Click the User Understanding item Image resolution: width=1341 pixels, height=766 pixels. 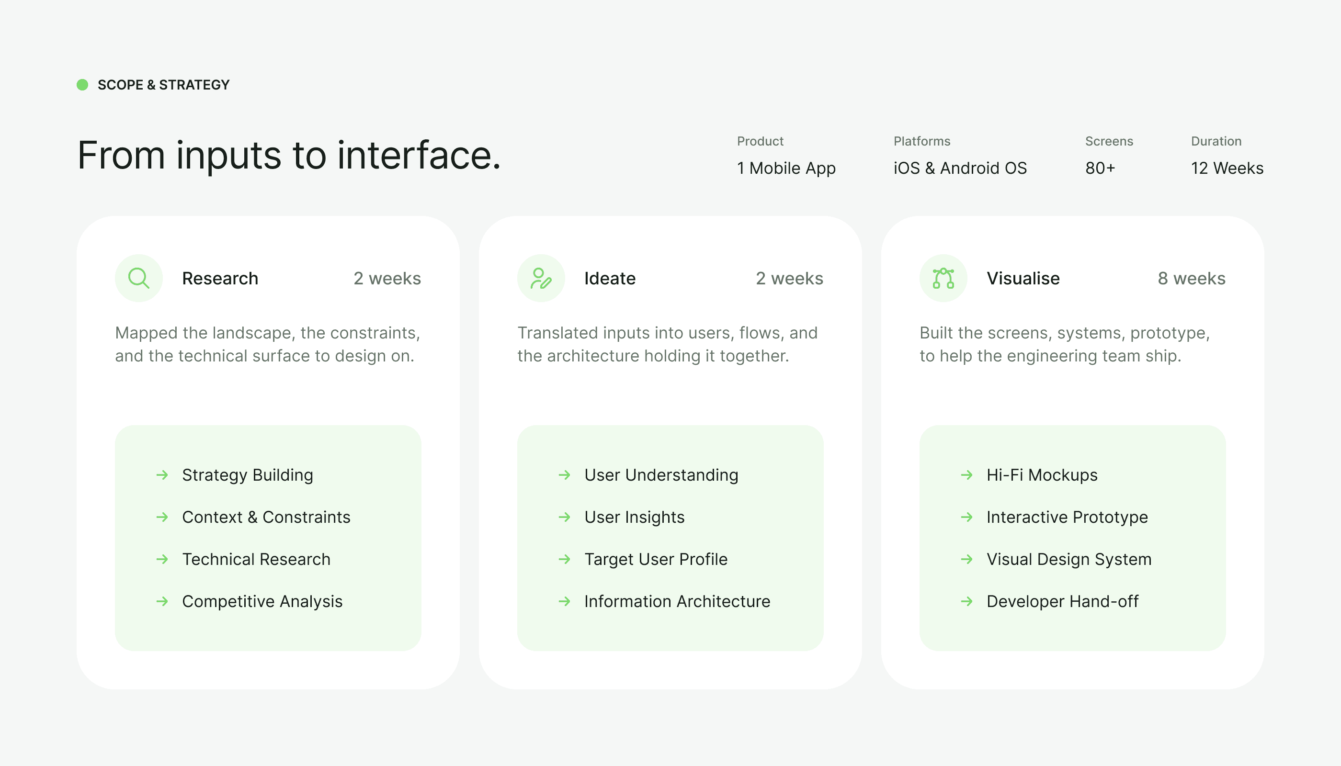(661, 475)
